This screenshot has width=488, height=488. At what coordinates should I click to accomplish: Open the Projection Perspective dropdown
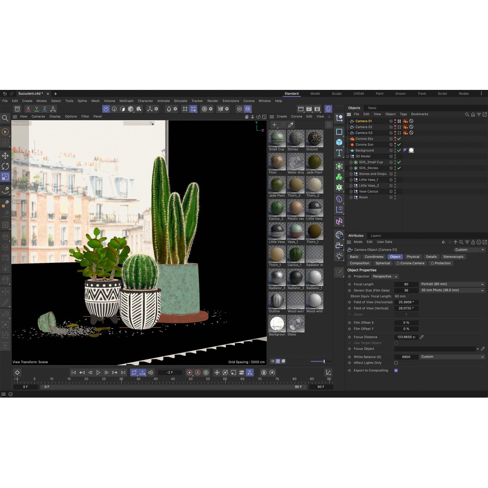click(385, 276)
